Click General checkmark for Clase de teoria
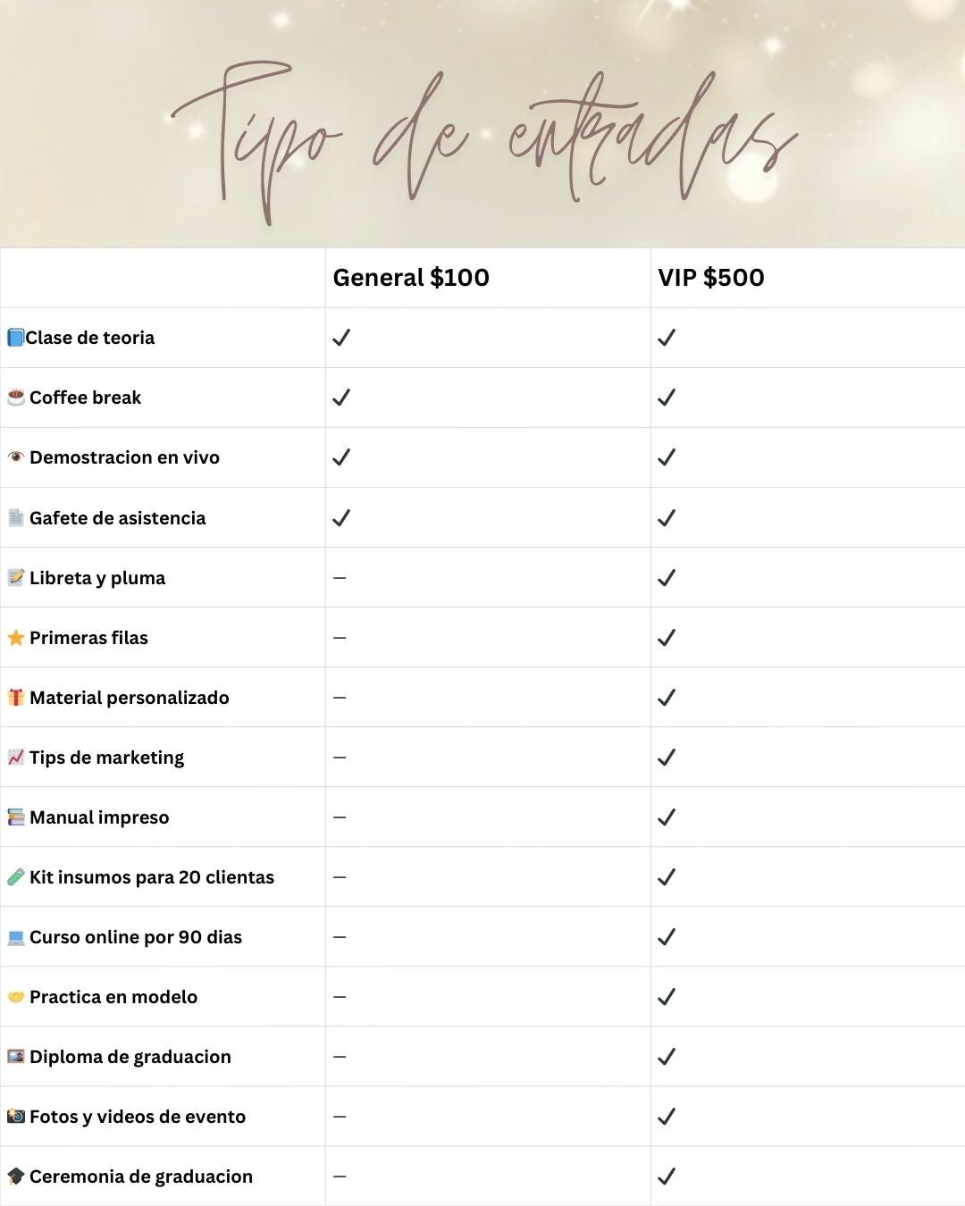Screen dimensions: 965x1206 point(341,338)
